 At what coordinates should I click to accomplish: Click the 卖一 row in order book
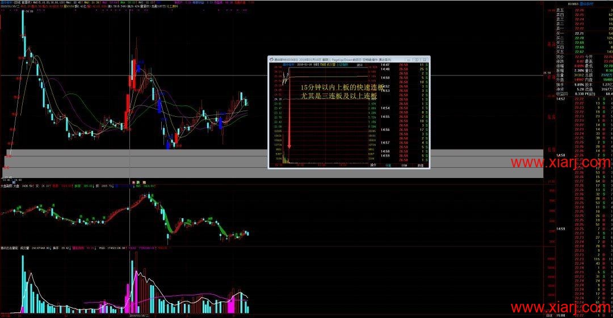tap(584, 28)
